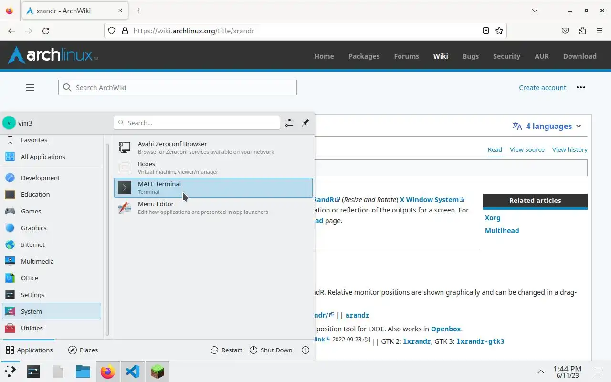611x382 pixels.
Task: Toggle reader view in address bar
Action: click(486, 31)
